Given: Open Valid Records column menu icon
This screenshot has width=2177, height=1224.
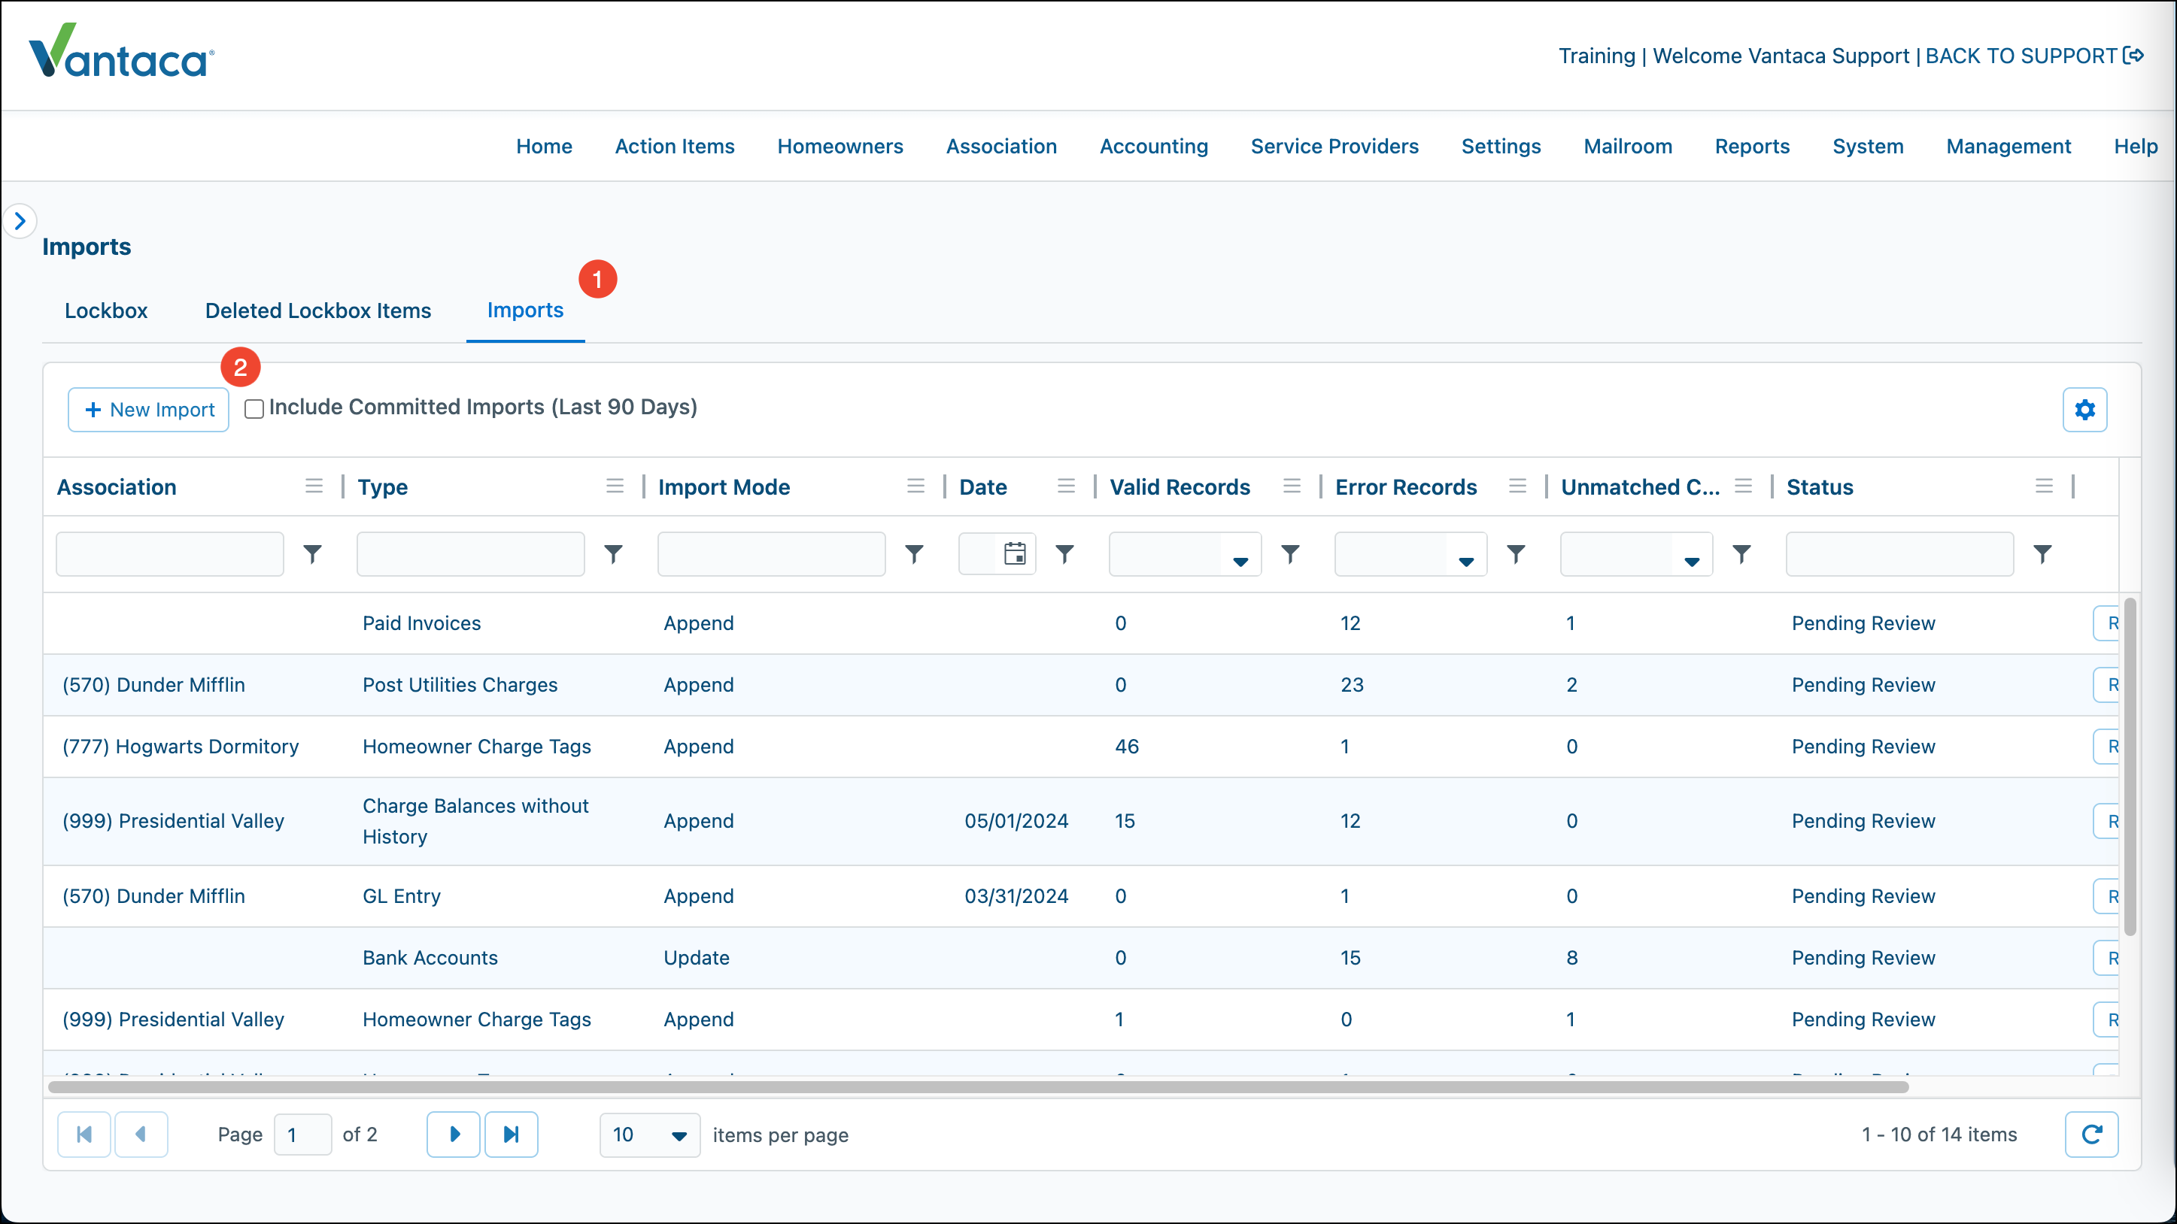Looking at the screenshot, I should coord(1292,486).
